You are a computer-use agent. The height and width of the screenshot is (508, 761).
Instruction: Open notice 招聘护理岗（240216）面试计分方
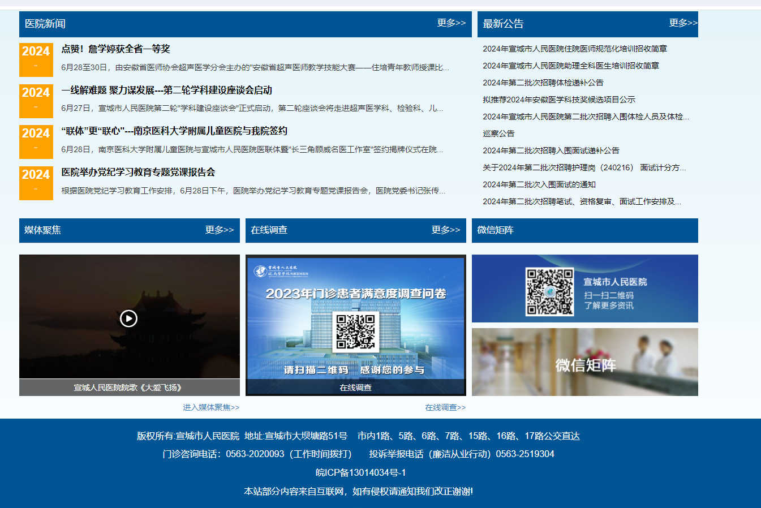pos(584,168)
